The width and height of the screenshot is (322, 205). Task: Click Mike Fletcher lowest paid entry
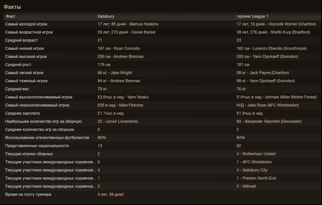[131, 105]
